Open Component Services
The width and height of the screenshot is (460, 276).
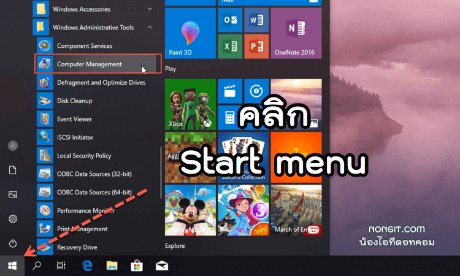pyautogui.click(x=97, y=46)
